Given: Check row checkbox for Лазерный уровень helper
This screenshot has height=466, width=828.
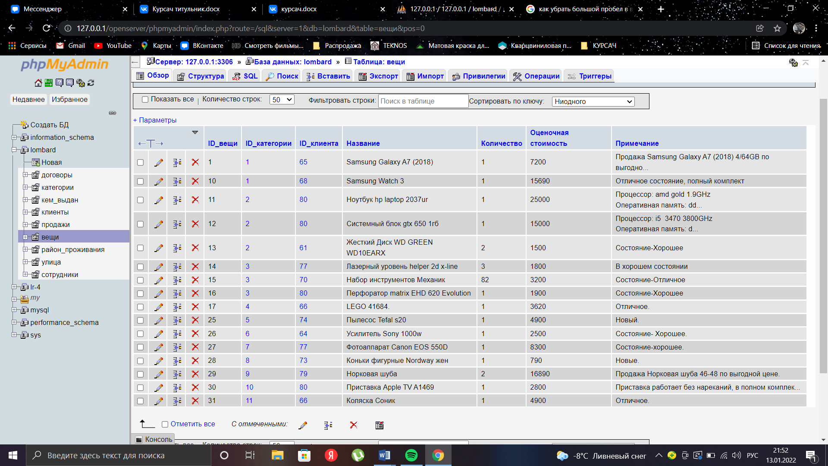Looking at the screenshot, I should [x=140, y=267].
